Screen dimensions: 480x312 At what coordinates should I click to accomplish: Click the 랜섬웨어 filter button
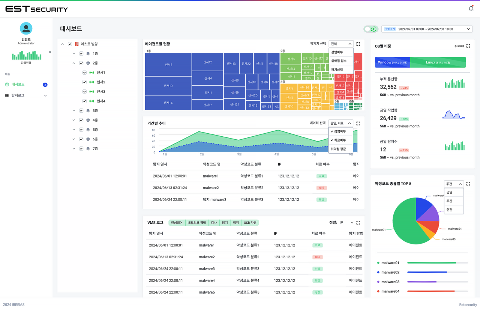click(177, 223)
